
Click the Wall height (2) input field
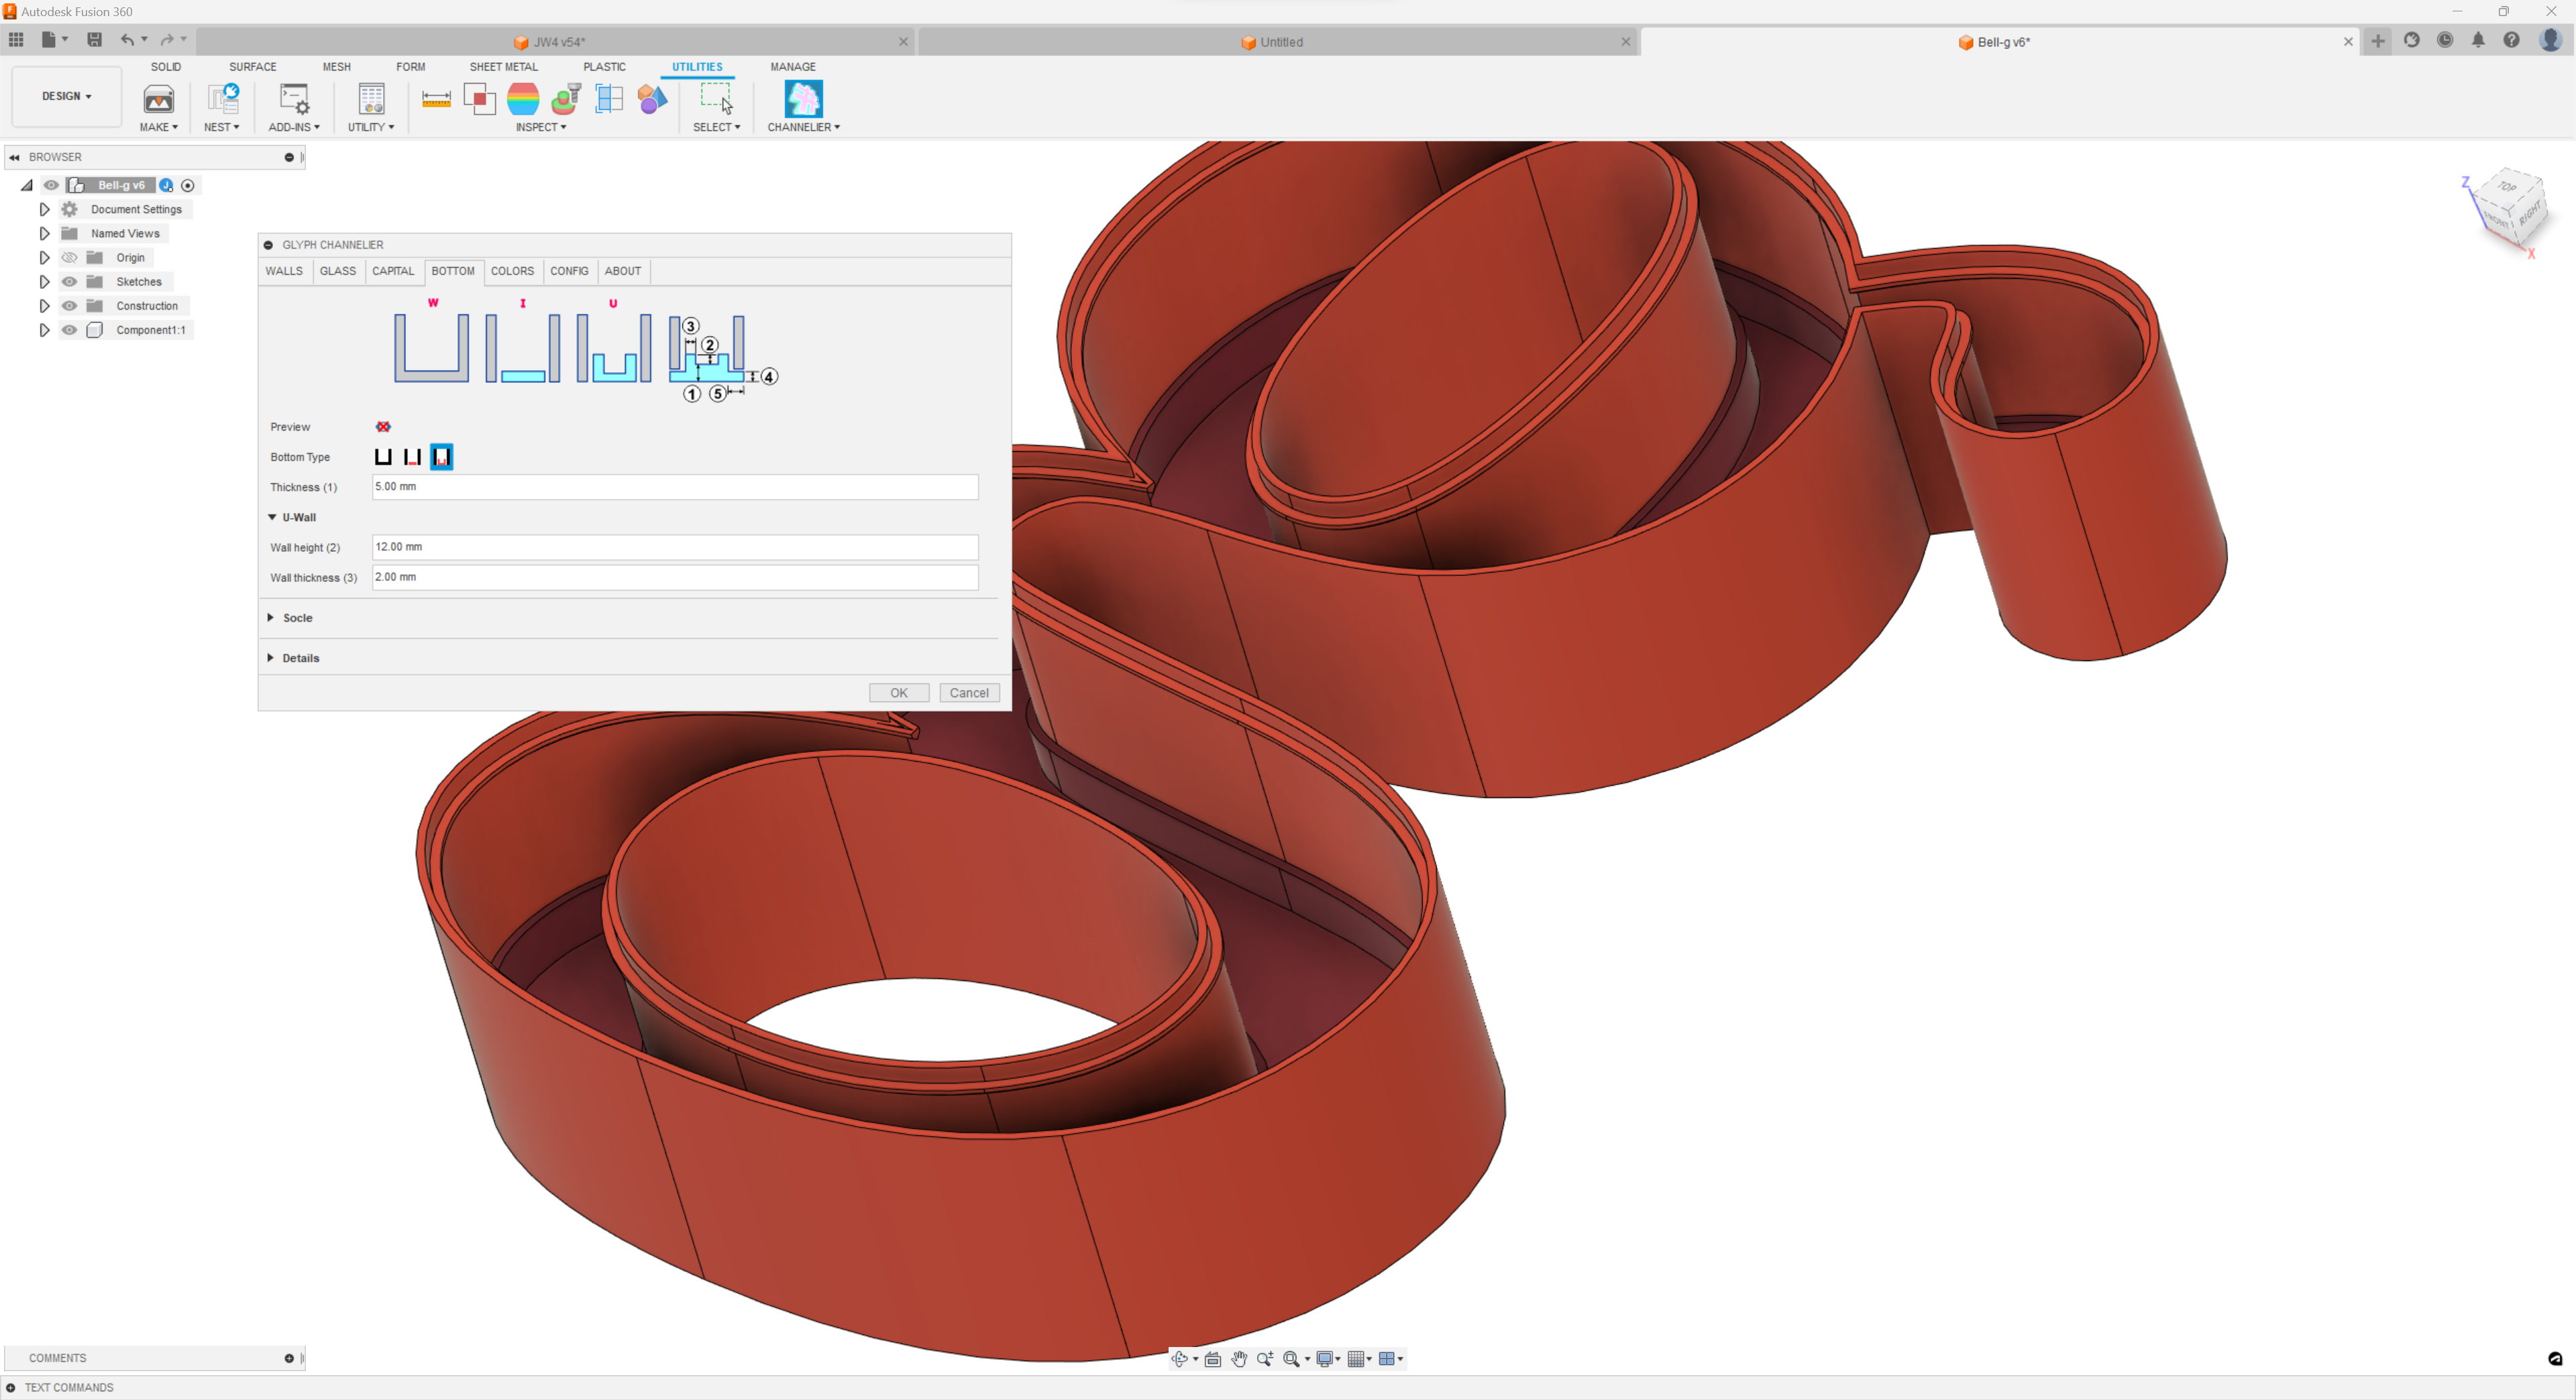pos(674,546)
